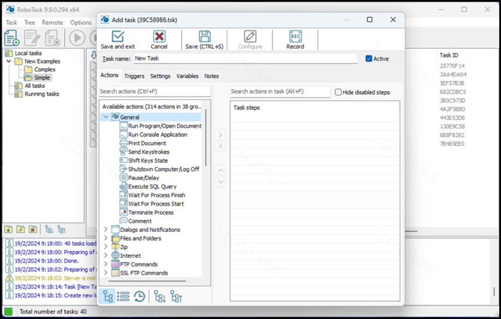Select Run Console Application action
Screen dimensions: 501x319
pos(153,134)
